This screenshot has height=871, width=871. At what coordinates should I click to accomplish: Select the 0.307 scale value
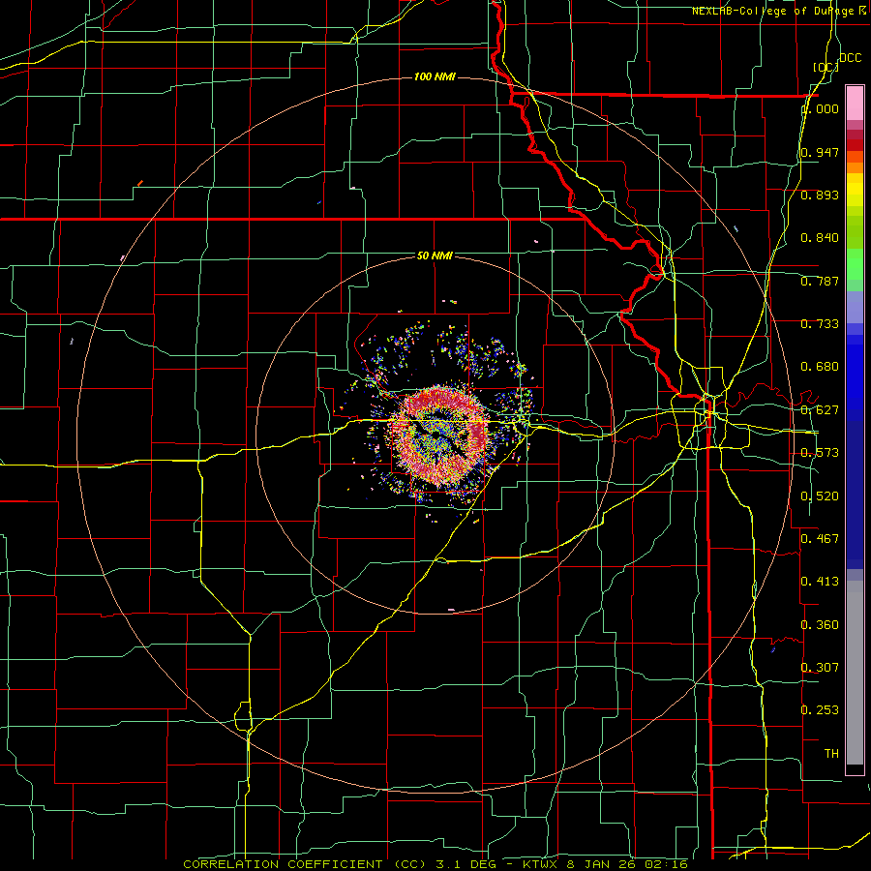820,667
